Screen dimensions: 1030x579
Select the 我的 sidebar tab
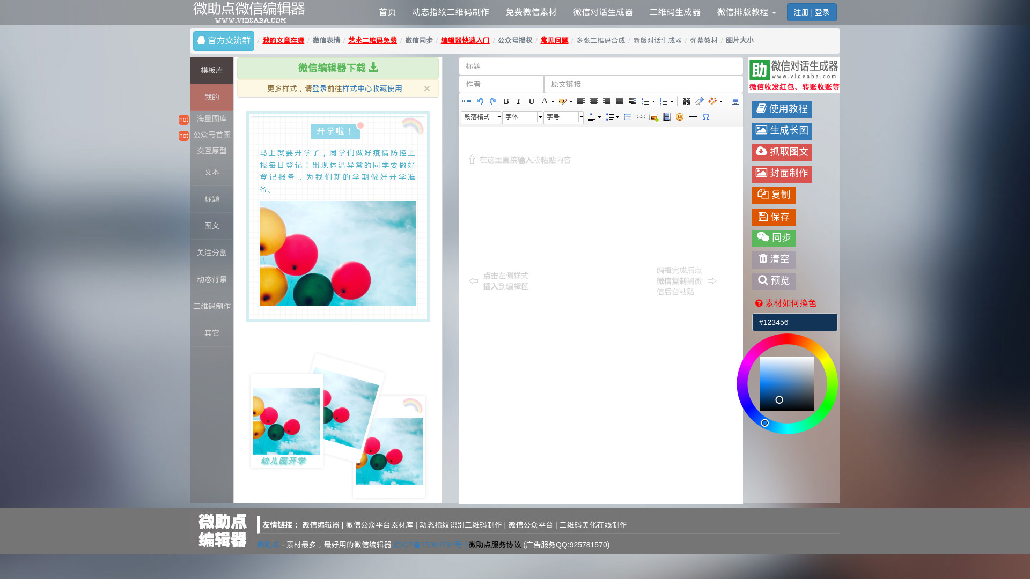tap(212, 97)
